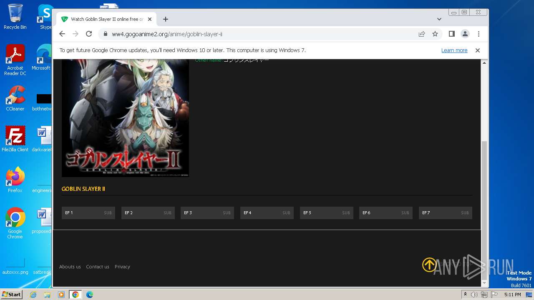The height and width of the screenshot is (300, 534).
Task: Open the Google Chrome desktop icon
Action: coord(15,223)
